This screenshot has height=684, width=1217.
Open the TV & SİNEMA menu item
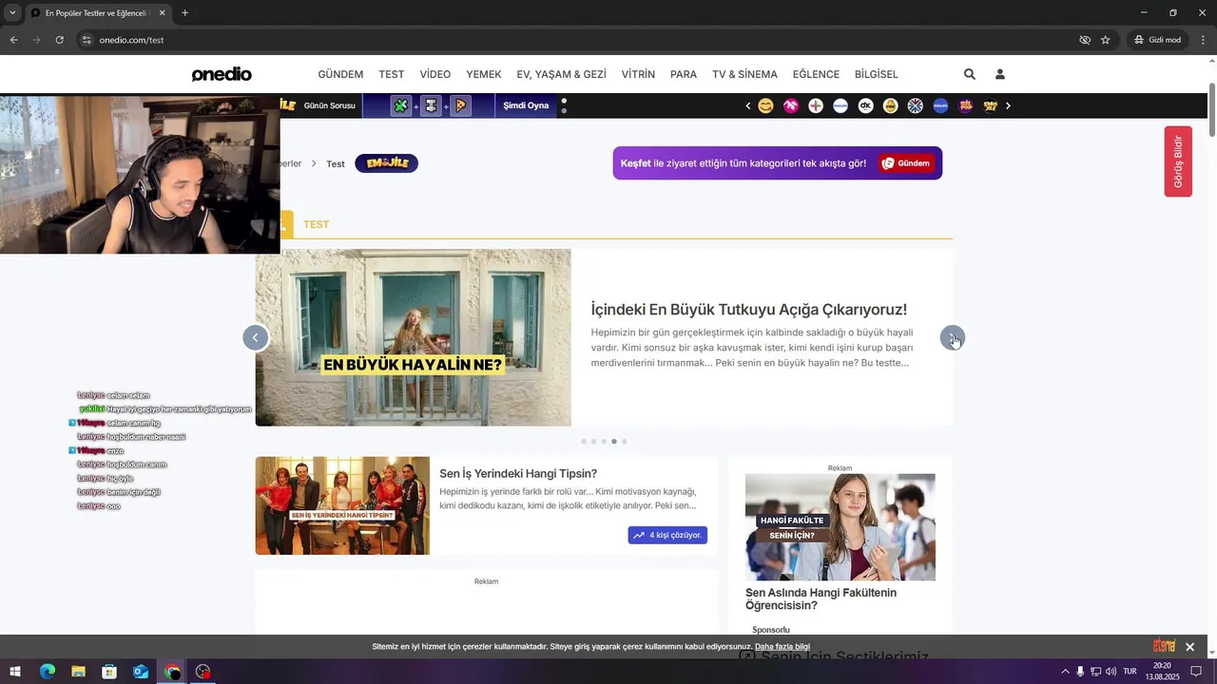744,74
